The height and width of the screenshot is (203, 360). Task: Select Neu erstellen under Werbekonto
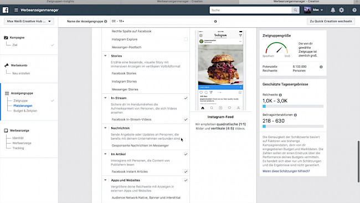pyautogui.click(x=21, y=73)
